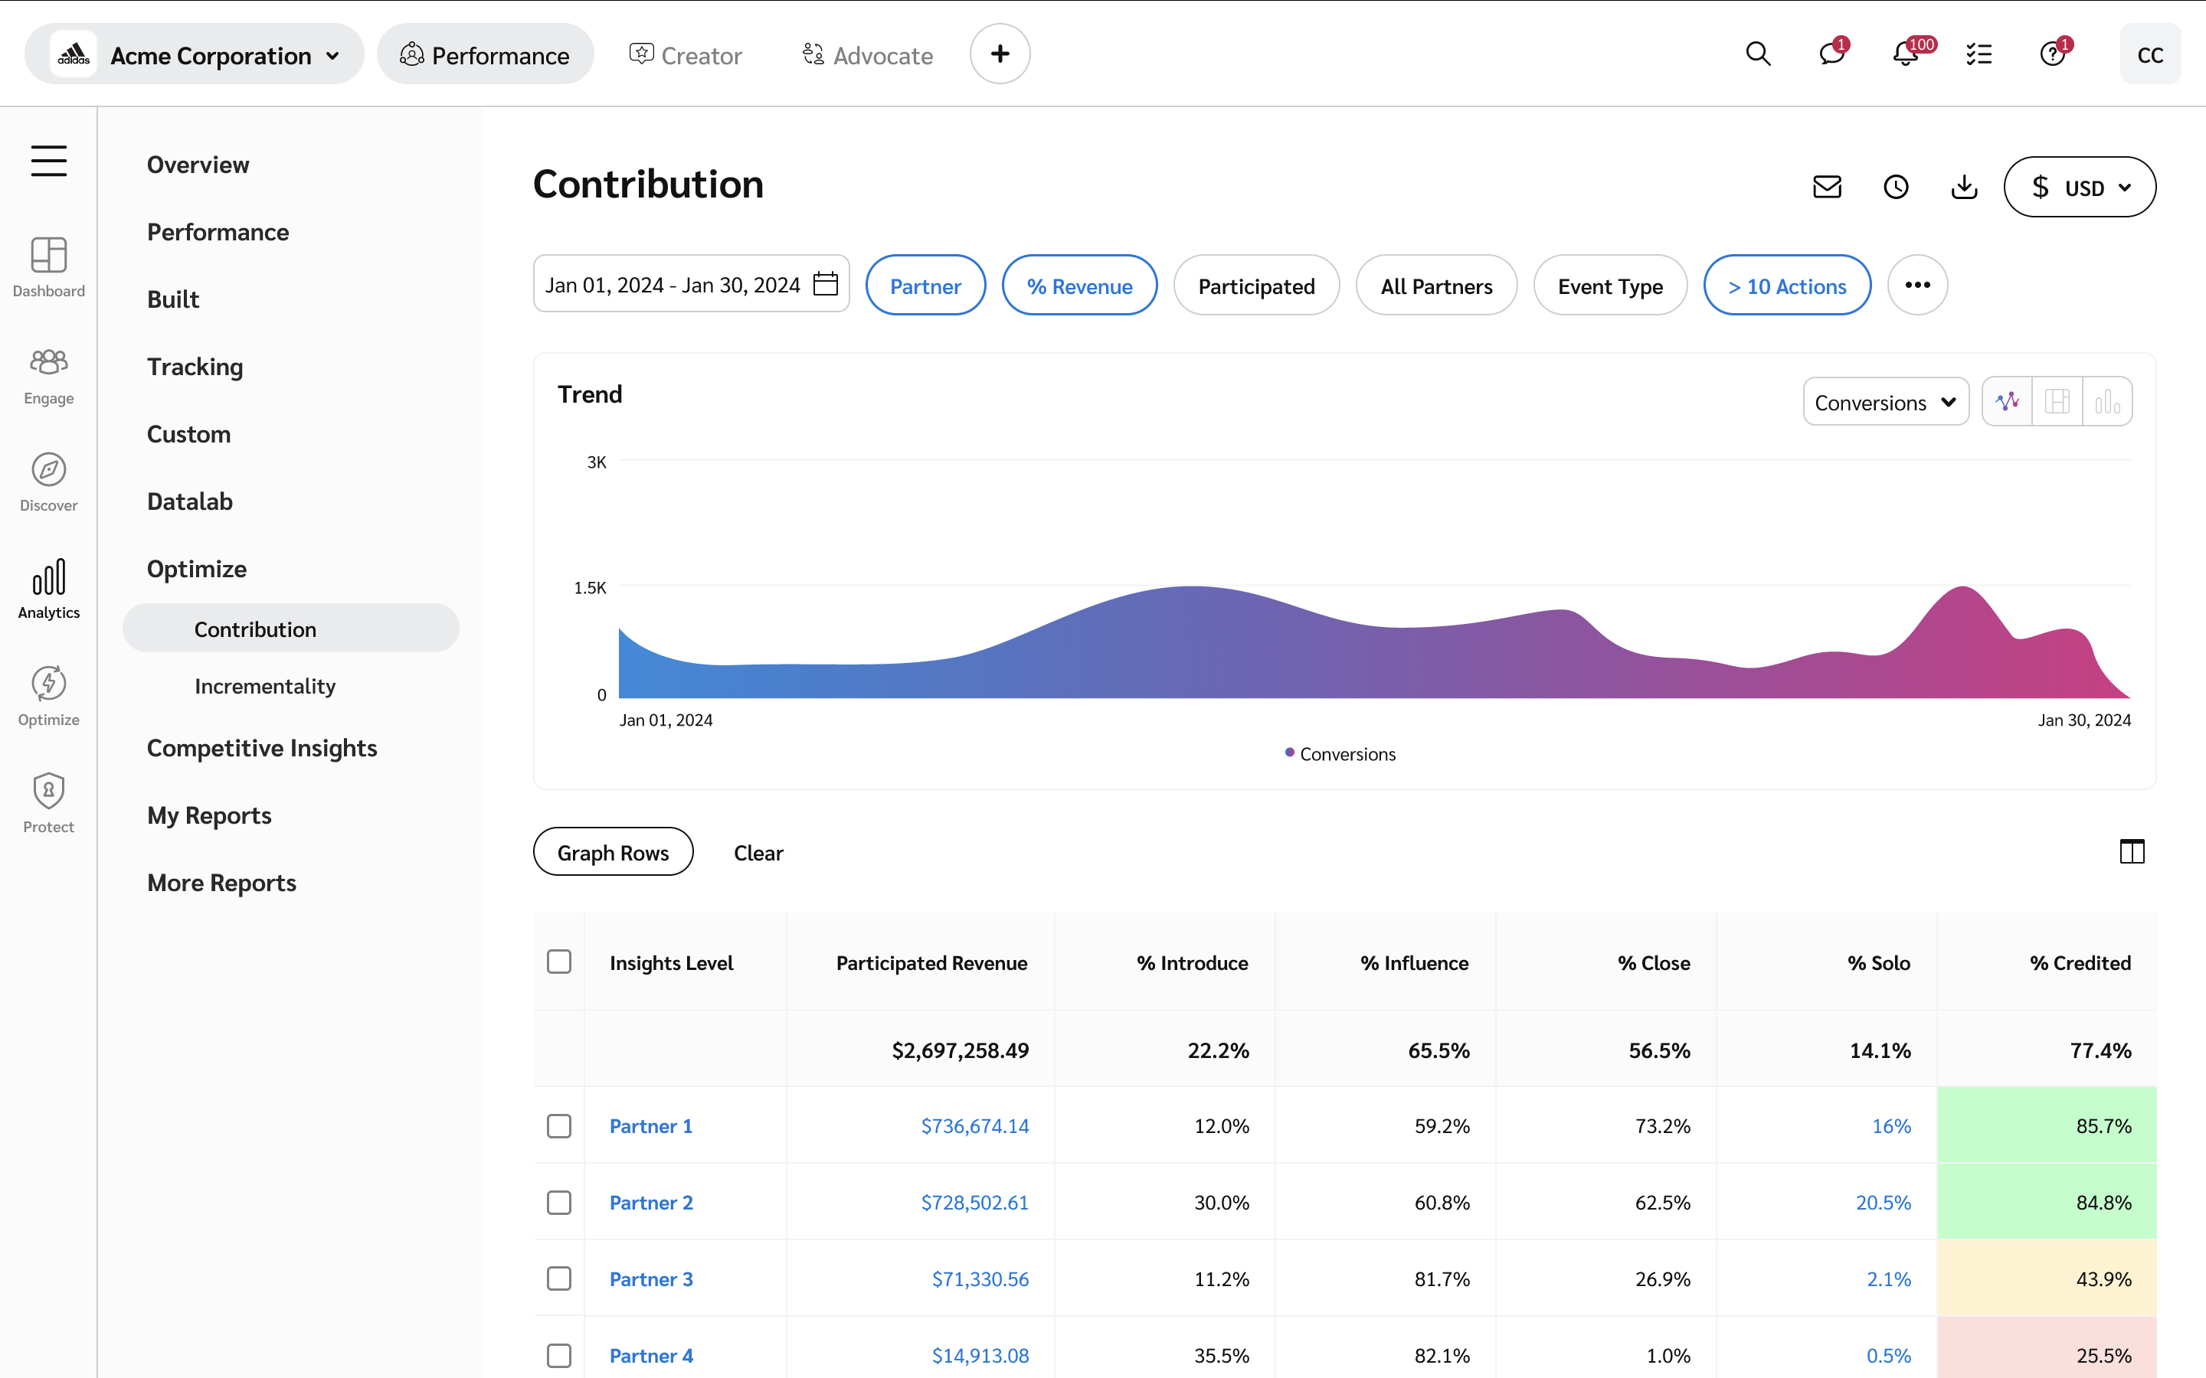Check the Partner 3 row checkbox

pos(559,1278)
